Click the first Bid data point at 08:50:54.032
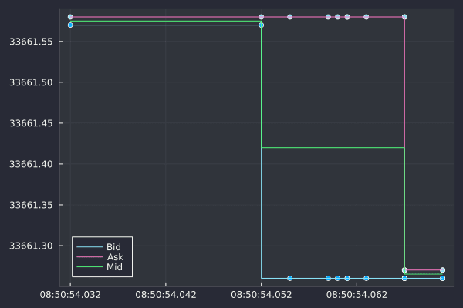The height and width of the screenshot is (308, 463). 70,25
